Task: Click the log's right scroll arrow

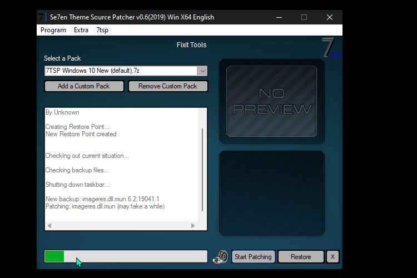Action: click(193, 226)
